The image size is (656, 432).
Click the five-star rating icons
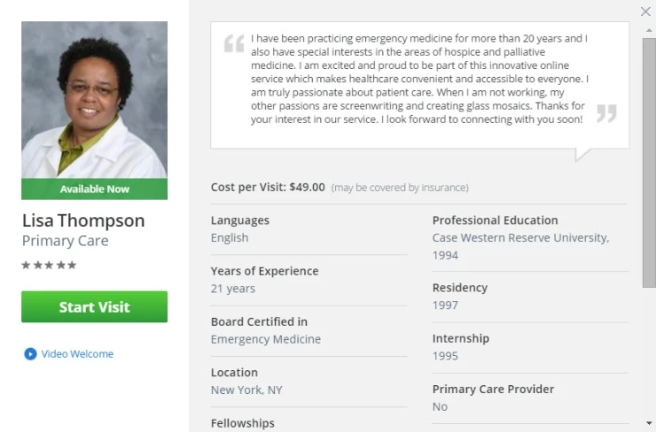[x=49, y=265]
